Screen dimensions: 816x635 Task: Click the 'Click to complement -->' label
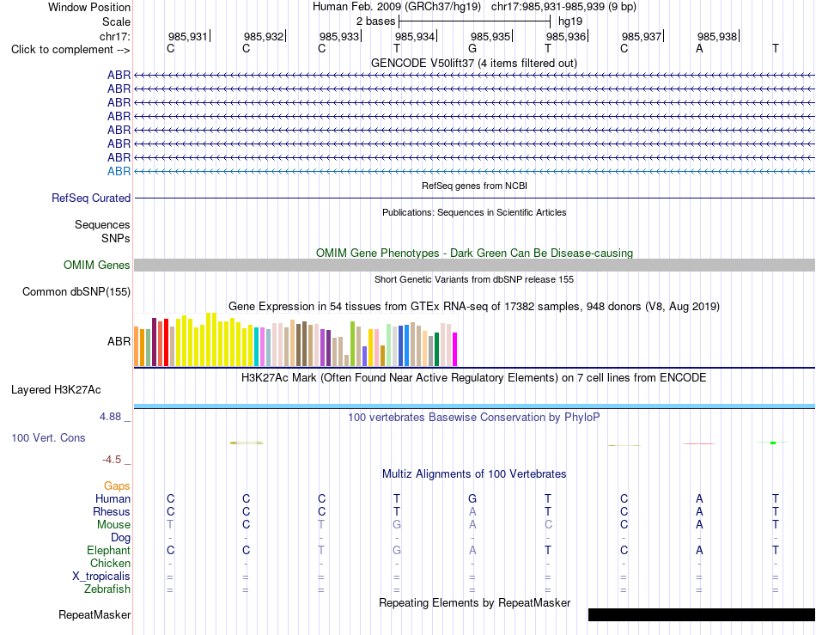click(70, 50)
